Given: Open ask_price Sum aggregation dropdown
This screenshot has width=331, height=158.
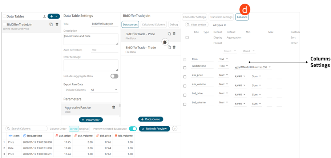Looking at the screenshot, I should (x=257, y=76).
